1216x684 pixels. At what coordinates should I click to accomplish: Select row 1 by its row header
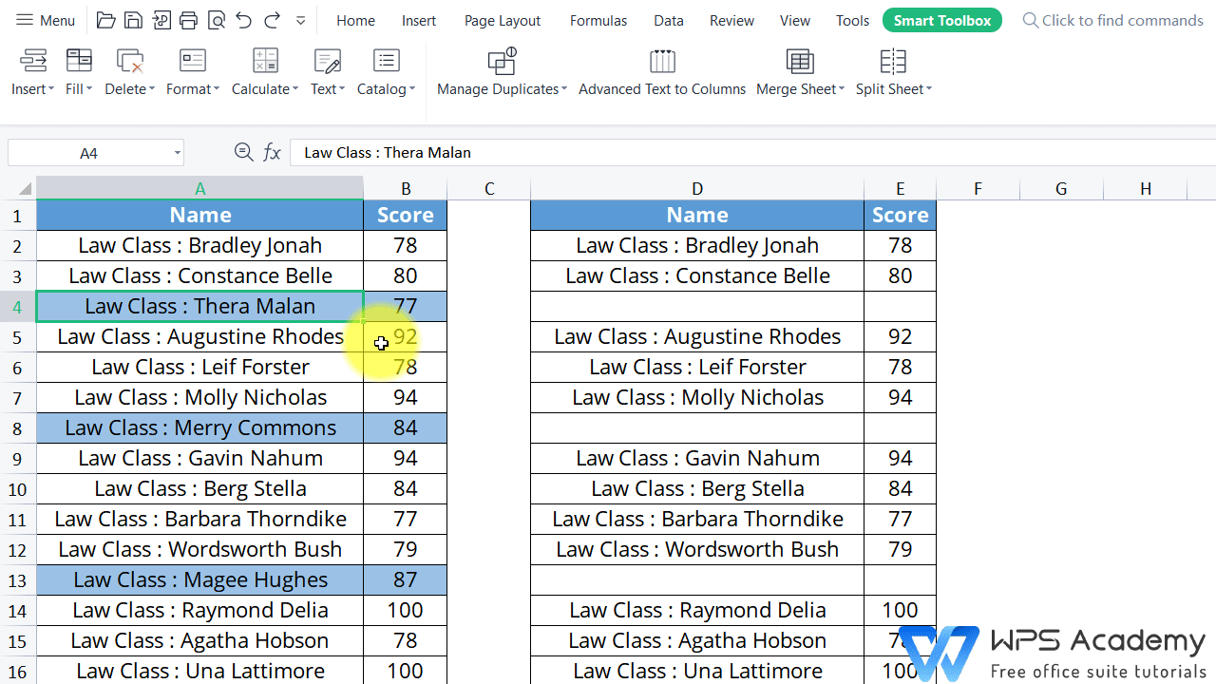17,216
